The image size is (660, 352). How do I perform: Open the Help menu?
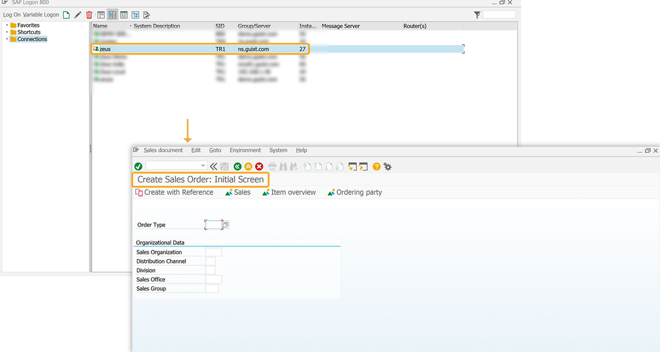(301, 150)
